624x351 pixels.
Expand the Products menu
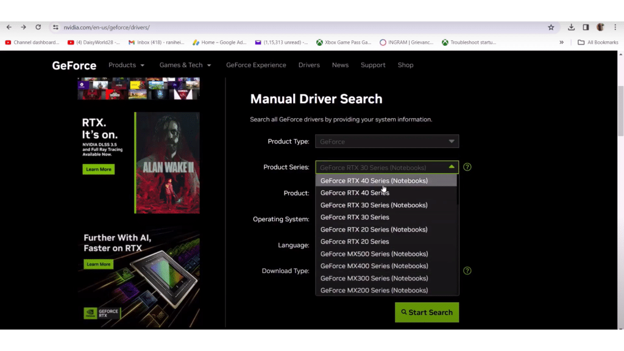[x=126, y=65]
